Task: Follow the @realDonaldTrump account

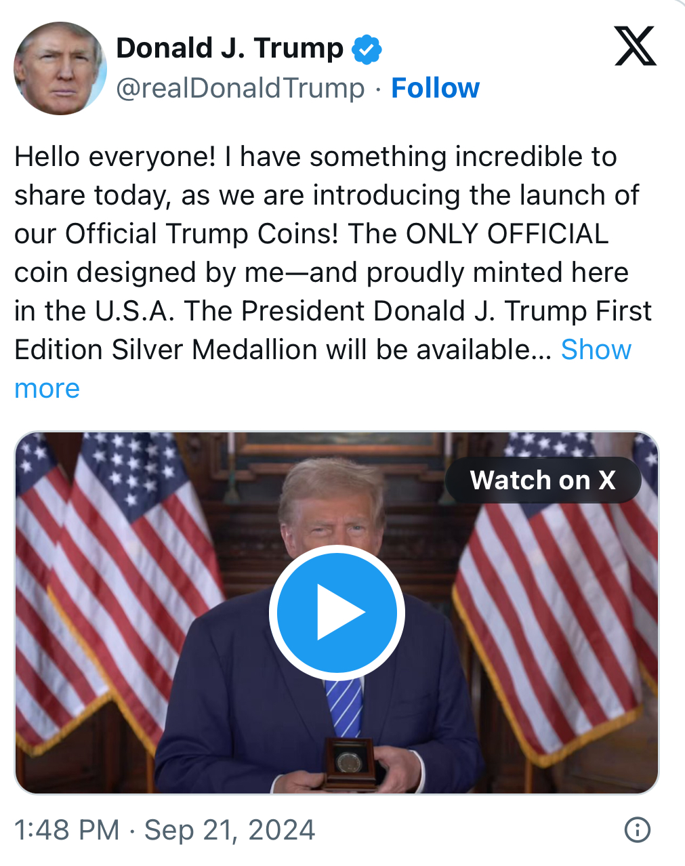Action: tap(435, 88)
